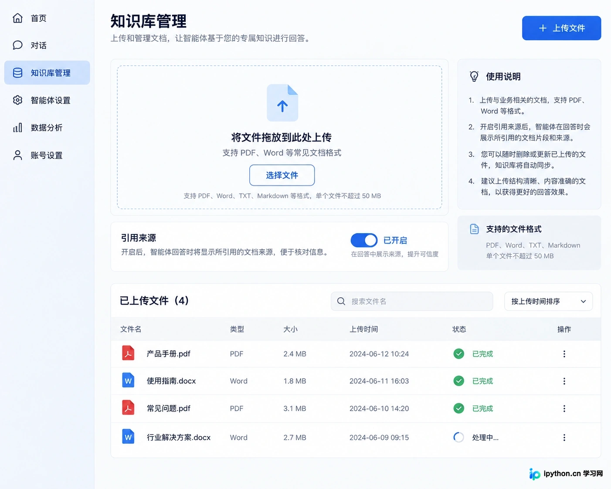Click the PDF icon of 产品手册.pdf
The height and width of the screenshot is (489, 611).
pyautogui.click(x=128, y=353)
